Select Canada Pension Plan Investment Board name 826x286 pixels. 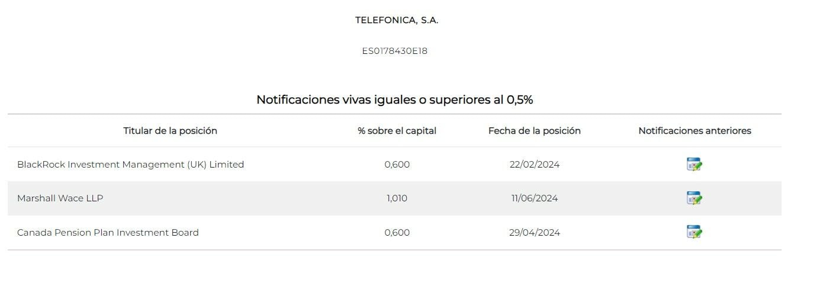coord(108,233)
